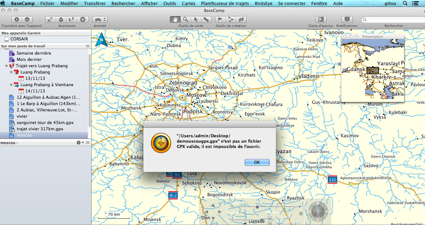This screenshot has width=425, height=225.
Task: Open the Cartes menu
Action: tap(188, 3)
